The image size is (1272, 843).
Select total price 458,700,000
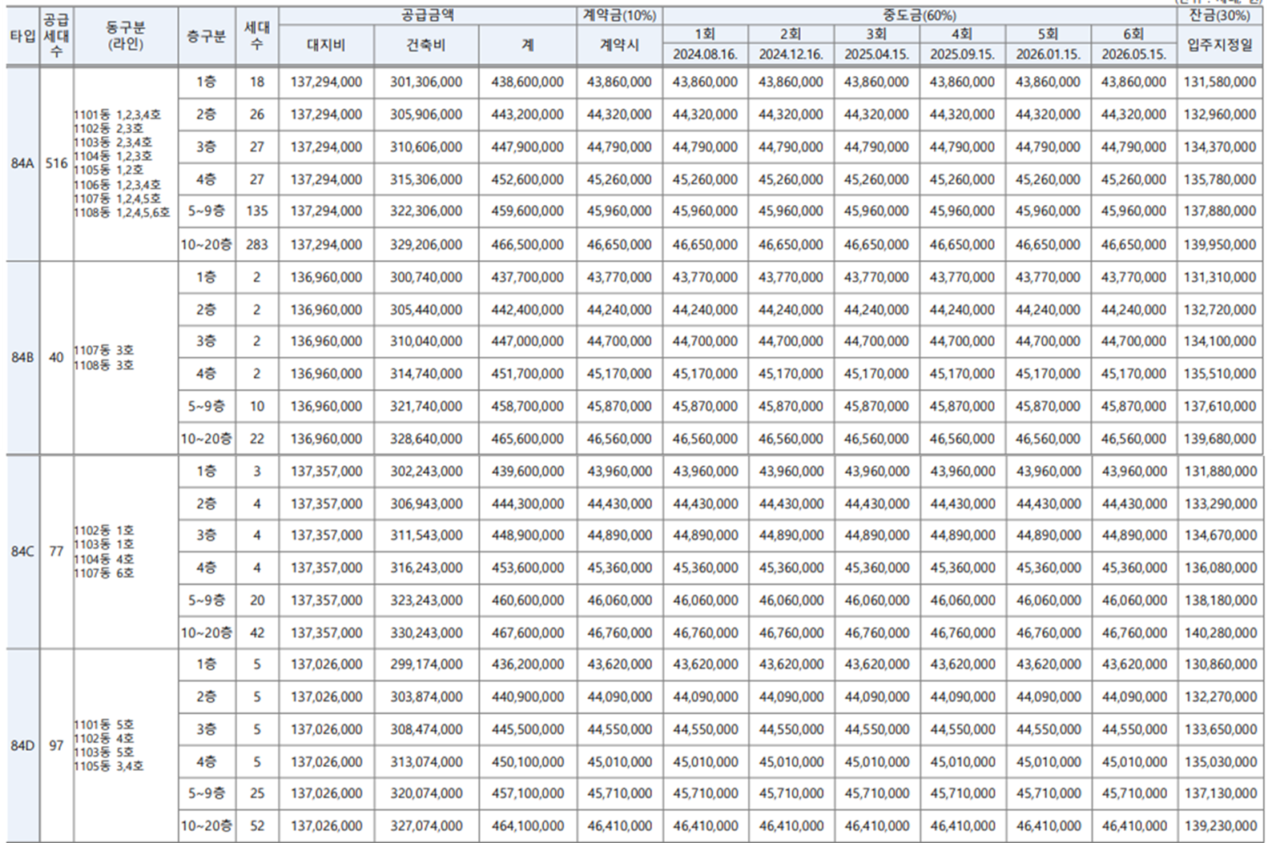(x=527, y=407)
